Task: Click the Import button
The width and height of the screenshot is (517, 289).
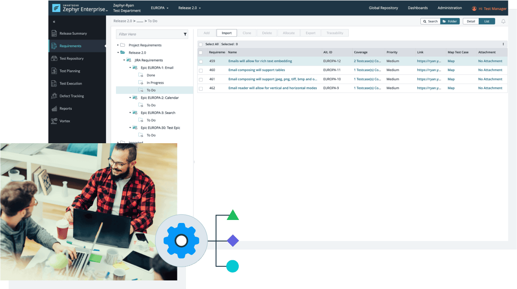Action: coord(227,33)
